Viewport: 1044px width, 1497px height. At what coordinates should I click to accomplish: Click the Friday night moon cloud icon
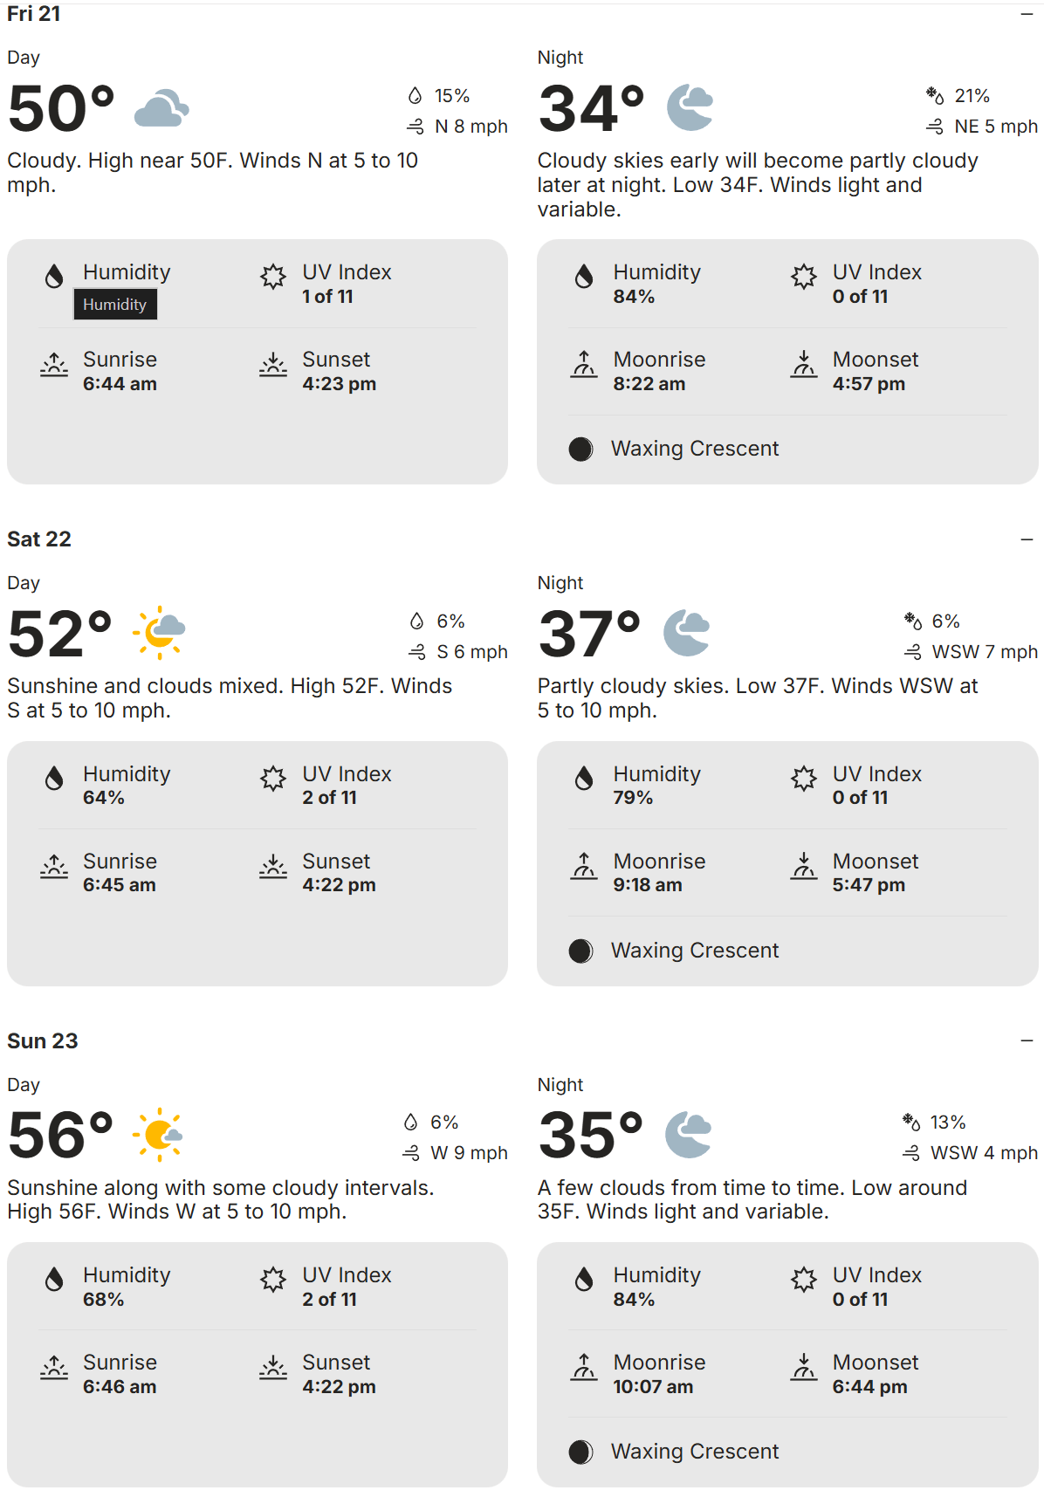[690, 107]
